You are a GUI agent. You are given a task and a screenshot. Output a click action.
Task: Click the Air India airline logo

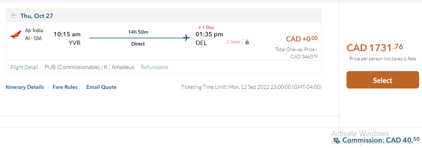(15, 35)
